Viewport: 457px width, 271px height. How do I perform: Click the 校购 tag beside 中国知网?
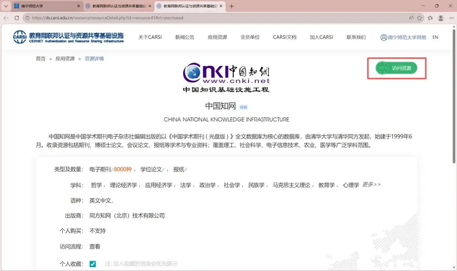click(243, 107)
